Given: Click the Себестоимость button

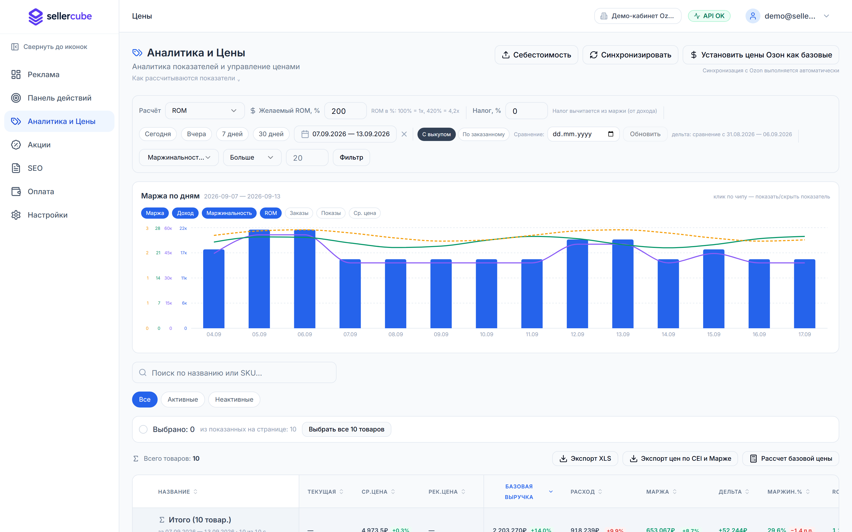Looking at the screenshot, I should 536,55.
